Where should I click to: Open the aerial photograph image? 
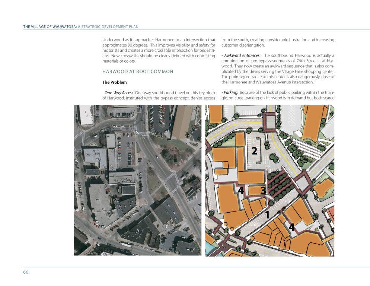coord(138,180)
